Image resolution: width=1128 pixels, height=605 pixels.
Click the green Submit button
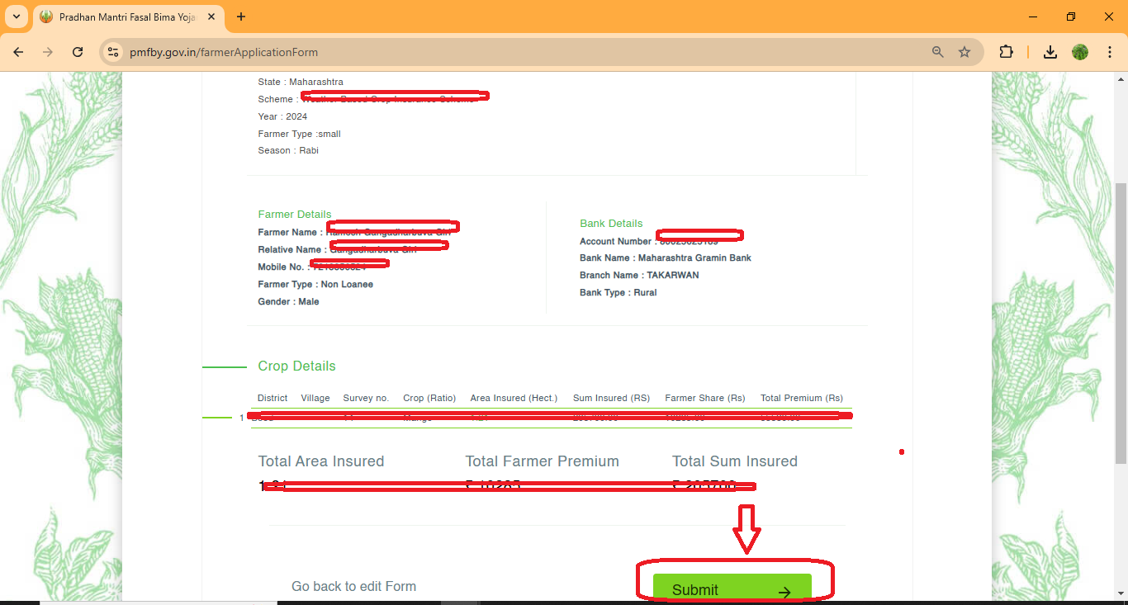(732, 588)
